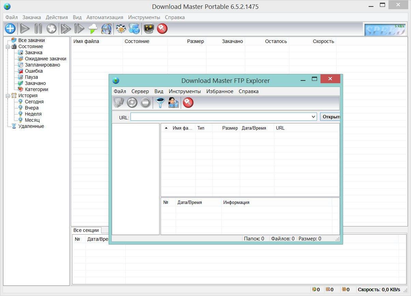The width and height of the screenshot is (411, 296).
Task: Click the active downloads counter in status bar
Action: coord(316,290)
